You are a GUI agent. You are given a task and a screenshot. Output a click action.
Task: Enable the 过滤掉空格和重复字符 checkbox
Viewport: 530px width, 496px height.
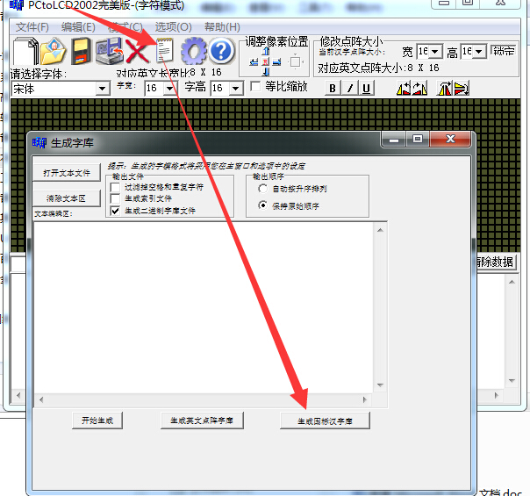click(116, 188)
